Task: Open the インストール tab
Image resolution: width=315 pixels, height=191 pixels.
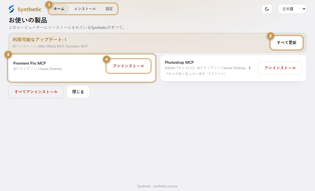Action: 85,9
